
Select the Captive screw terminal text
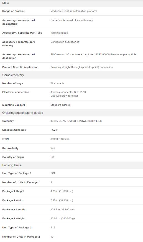64,96
